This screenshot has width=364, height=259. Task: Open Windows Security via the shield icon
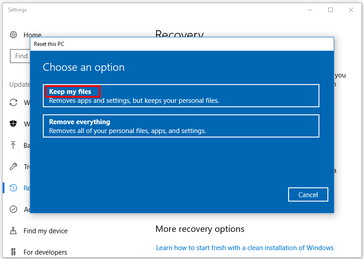(14, 124)
